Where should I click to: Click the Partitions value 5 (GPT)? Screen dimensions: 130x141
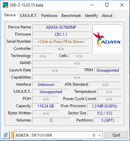click(108, 120)
